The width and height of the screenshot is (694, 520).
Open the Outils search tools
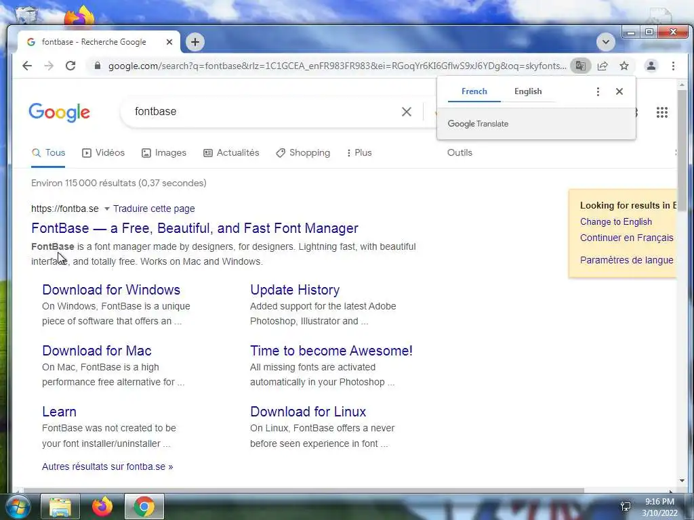click(x=460, y=153)
